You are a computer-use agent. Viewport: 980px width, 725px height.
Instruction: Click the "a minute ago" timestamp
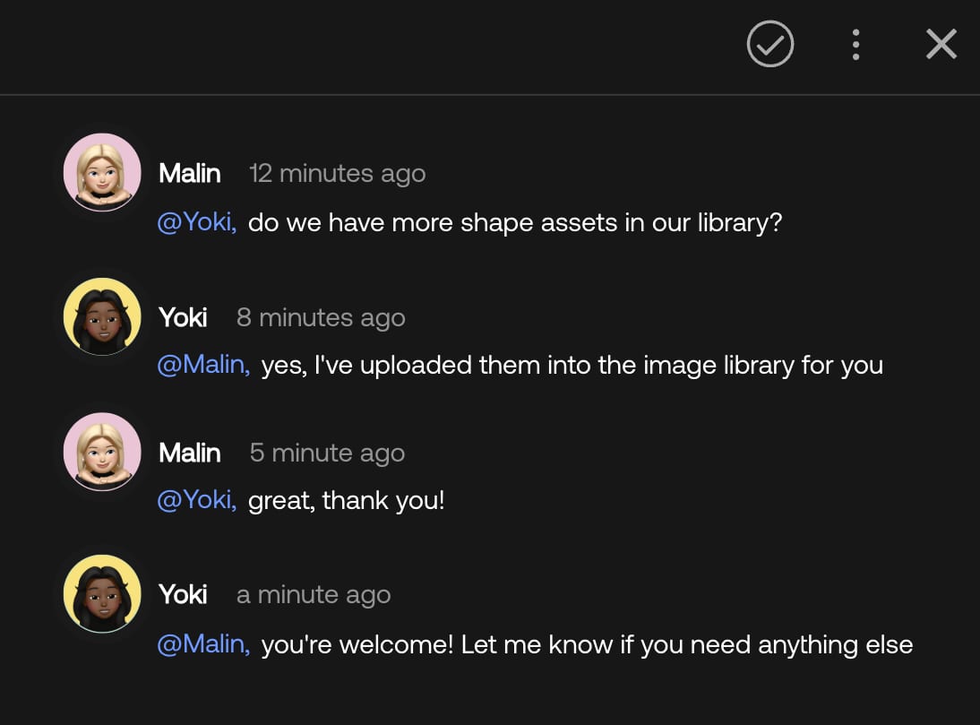coord(314,594)
